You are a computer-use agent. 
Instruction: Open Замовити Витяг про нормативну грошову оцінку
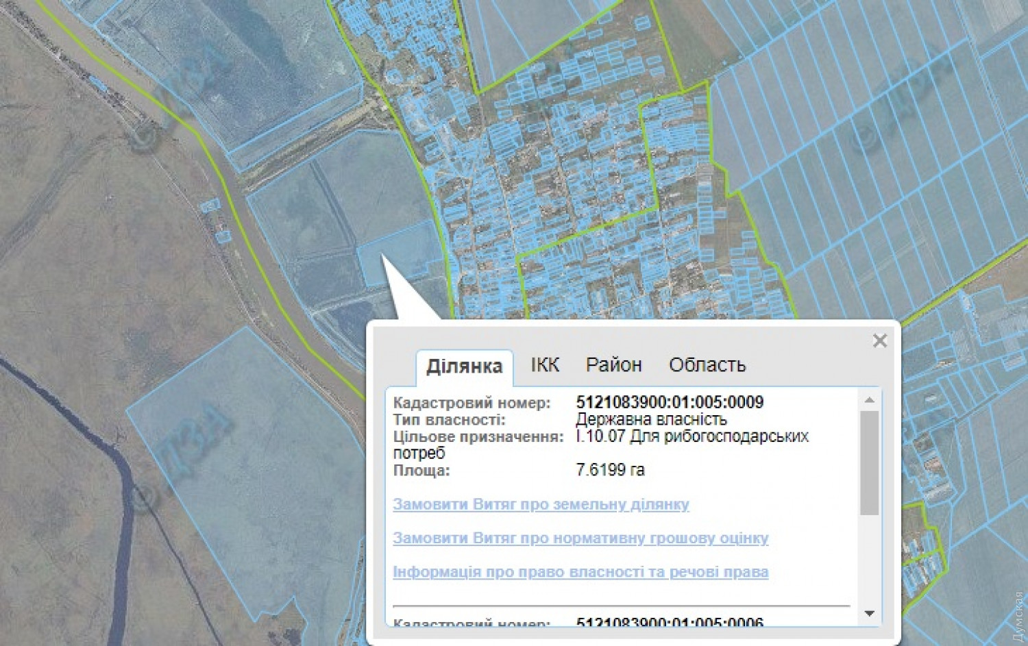click(x=580, y=538)
